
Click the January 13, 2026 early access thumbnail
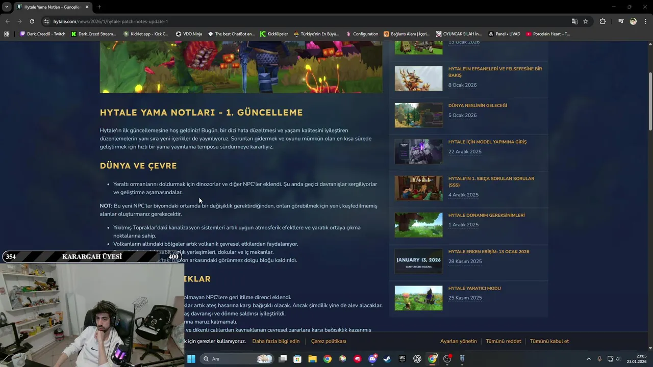click(418, 261)
